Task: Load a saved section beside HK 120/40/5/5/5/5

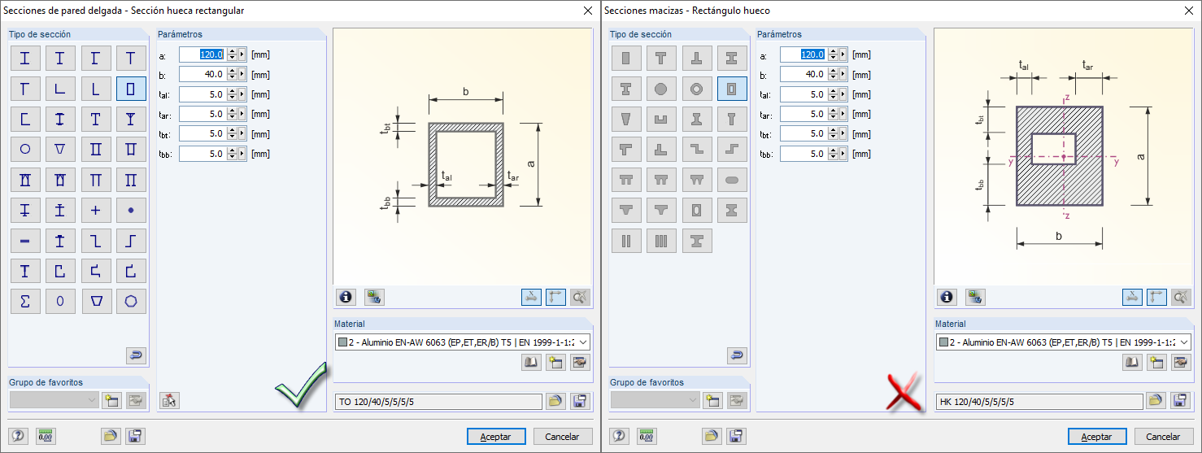Action: (x=1156, y=401)
